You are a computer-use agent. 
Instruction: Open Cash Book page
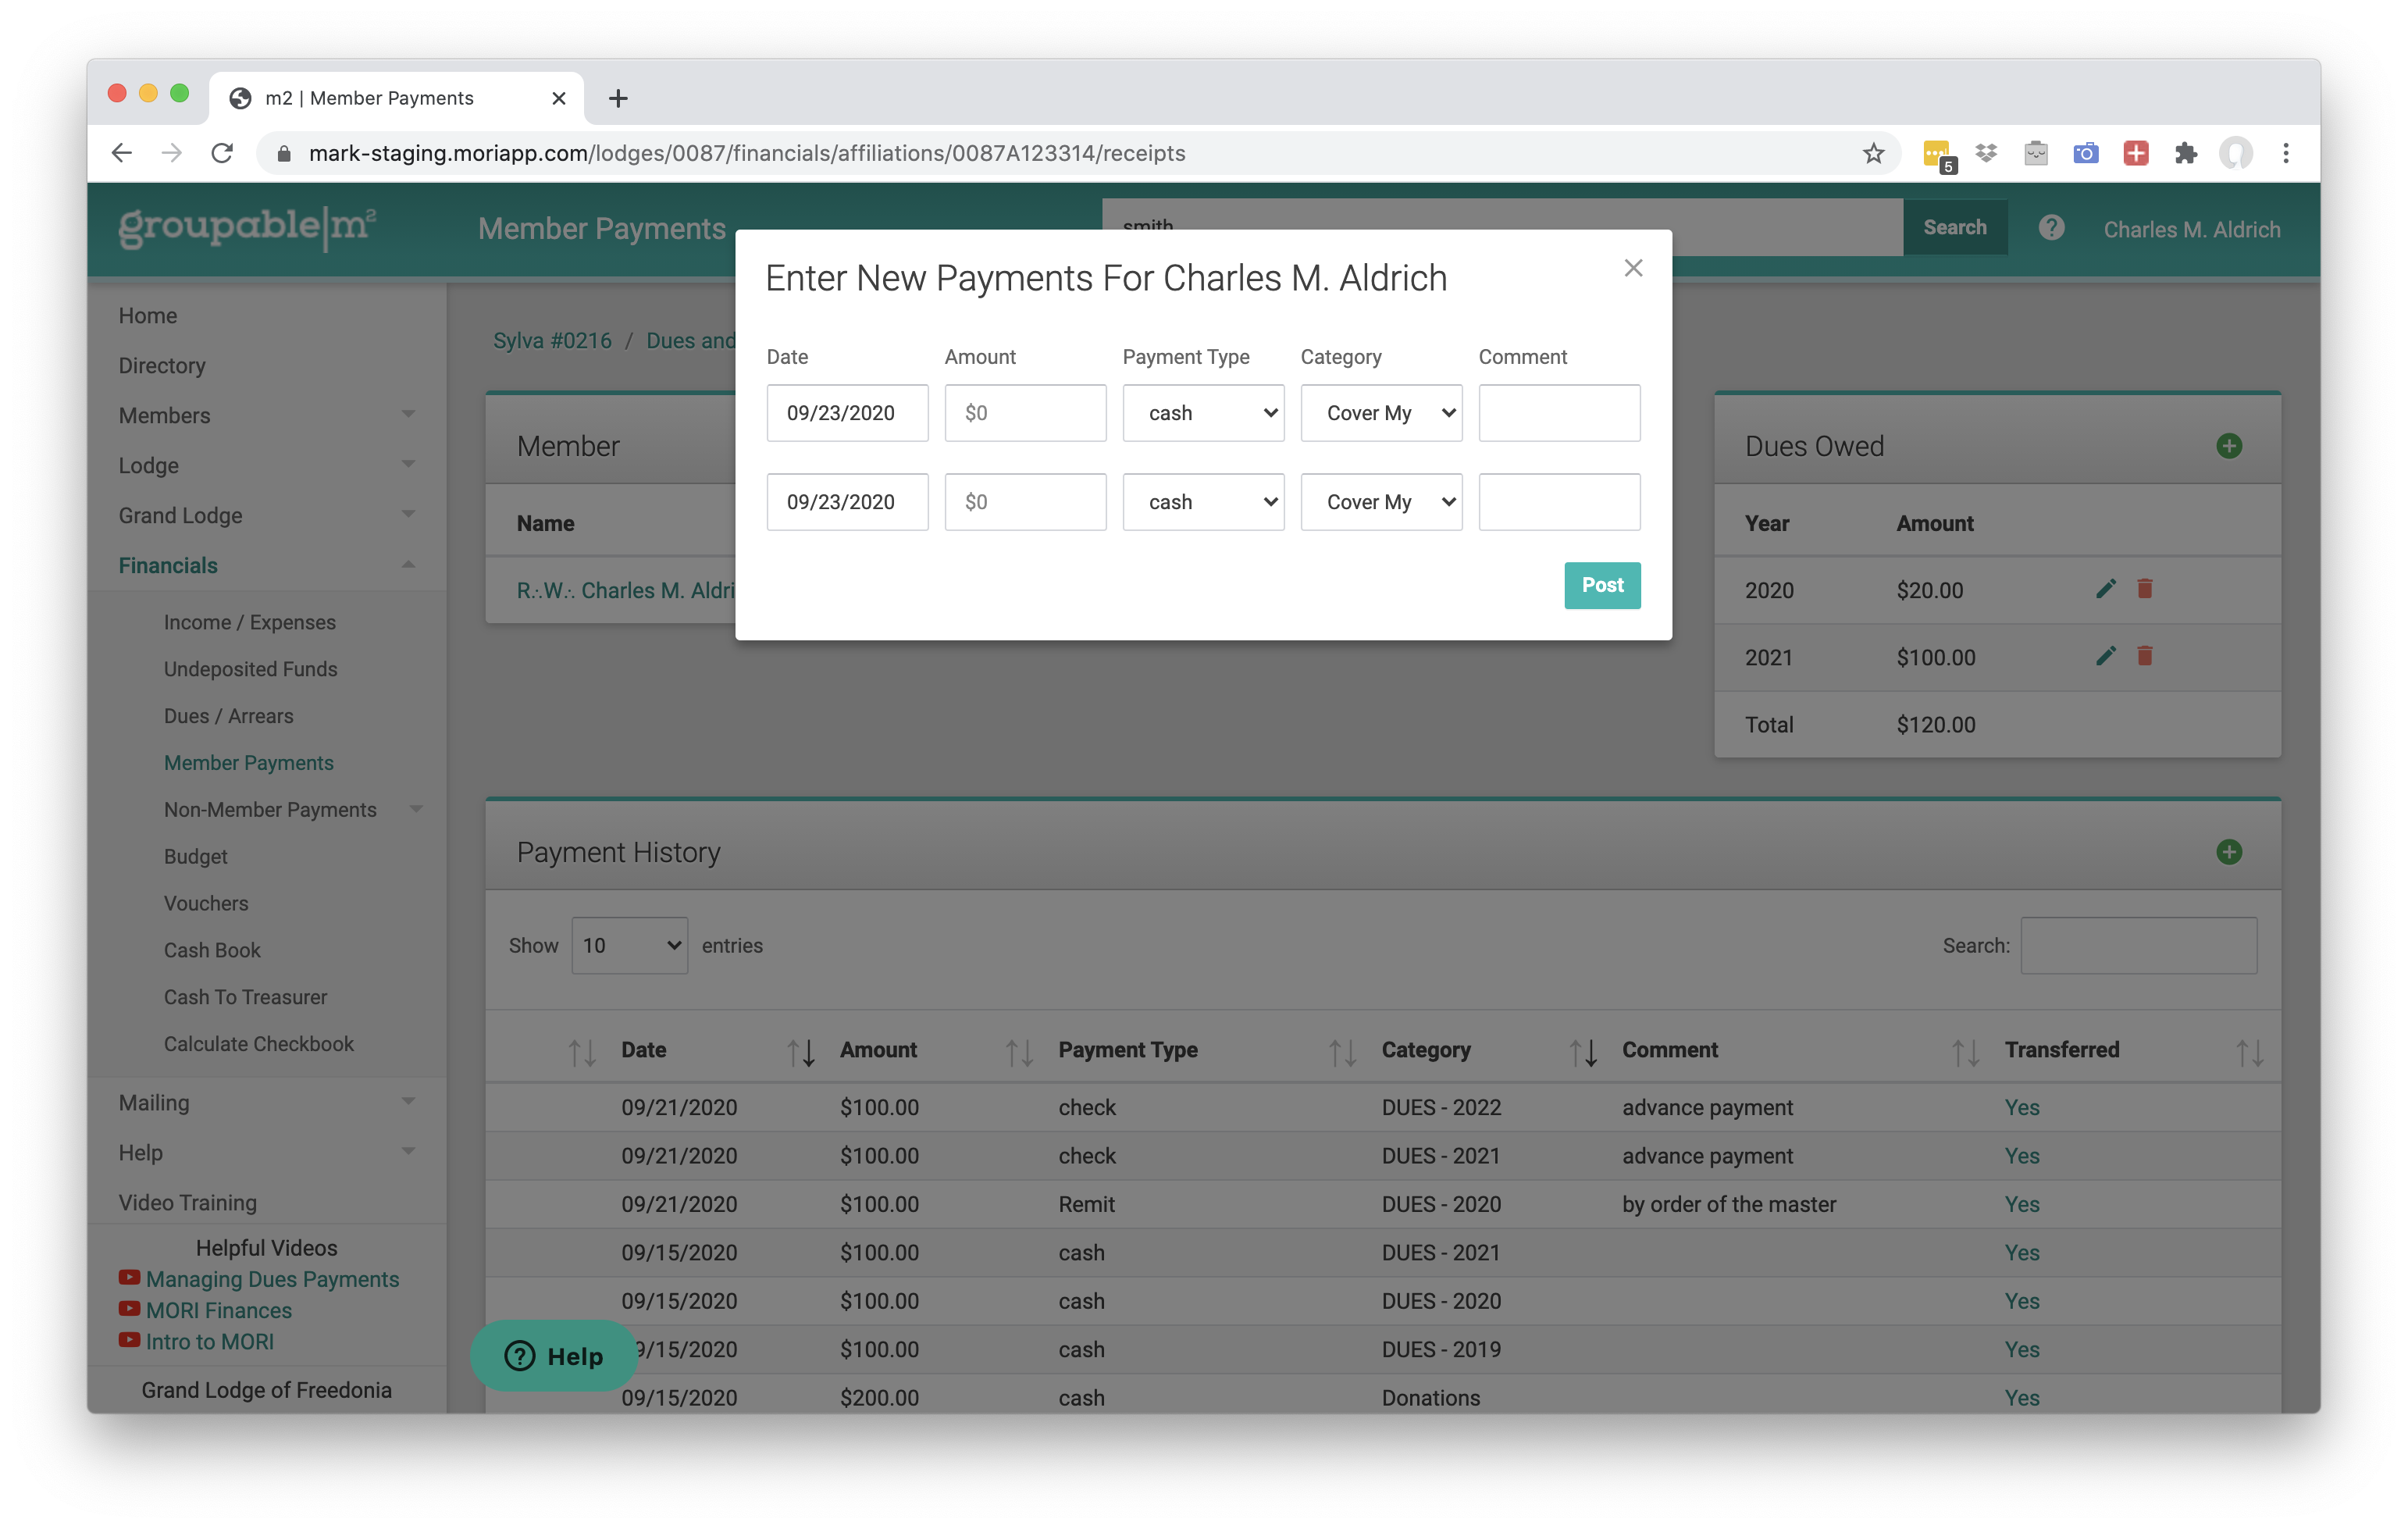click(x=212, y=951)
